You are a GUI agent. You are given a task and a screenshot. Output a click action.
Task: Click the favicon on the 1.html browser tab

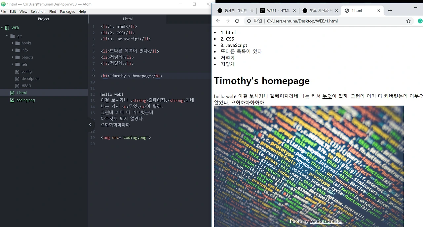[x=347, y=10]
